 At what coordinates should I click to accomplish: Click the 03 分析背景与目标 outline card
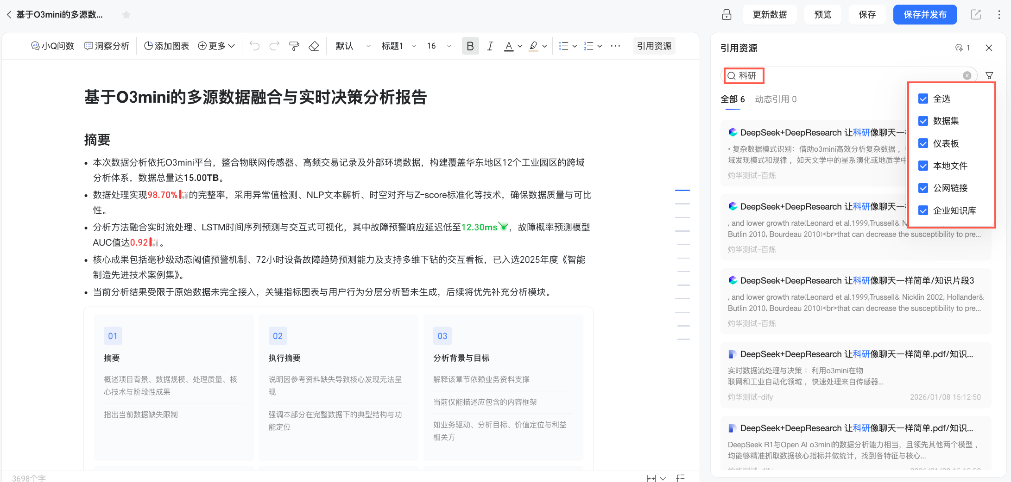click(x=503, y=388)
